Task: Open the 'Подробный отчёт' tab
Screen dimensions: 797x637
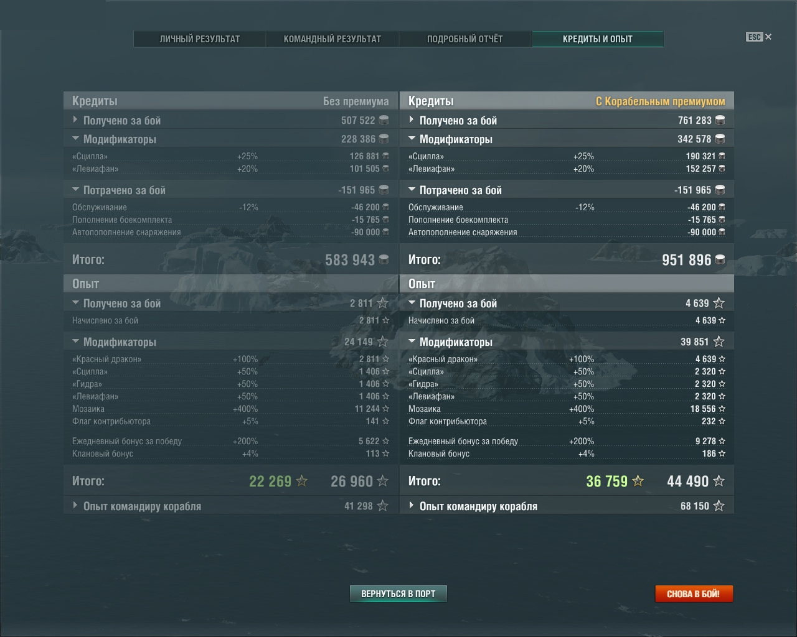Action: click(465, 39)
